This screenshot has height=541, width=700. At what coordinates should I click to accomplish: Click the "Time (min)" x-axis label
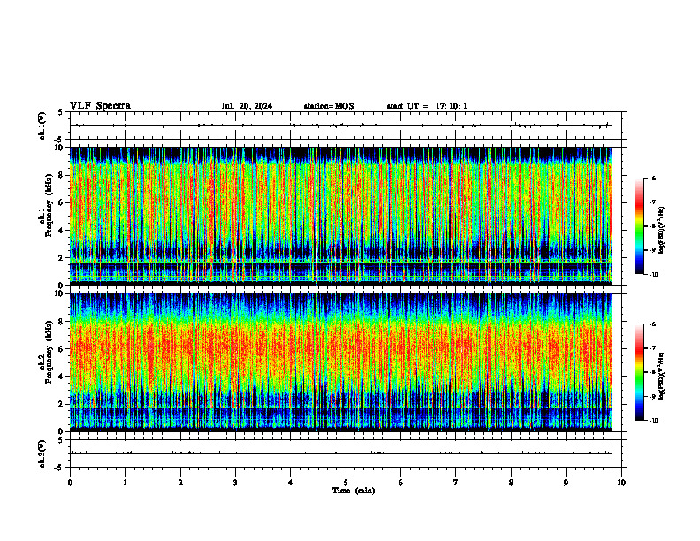point(354,491)
